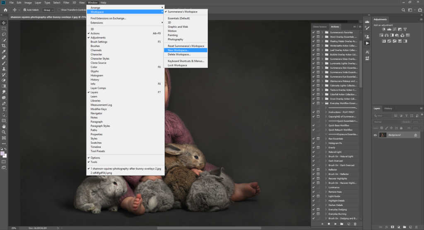
Task: Toggle the Auto-Select checkbox
Action: pyautogui.click(x=24, y=10)
